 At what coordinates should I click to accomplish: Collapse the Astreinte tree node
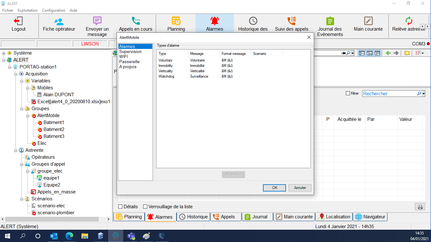(16, 150)
